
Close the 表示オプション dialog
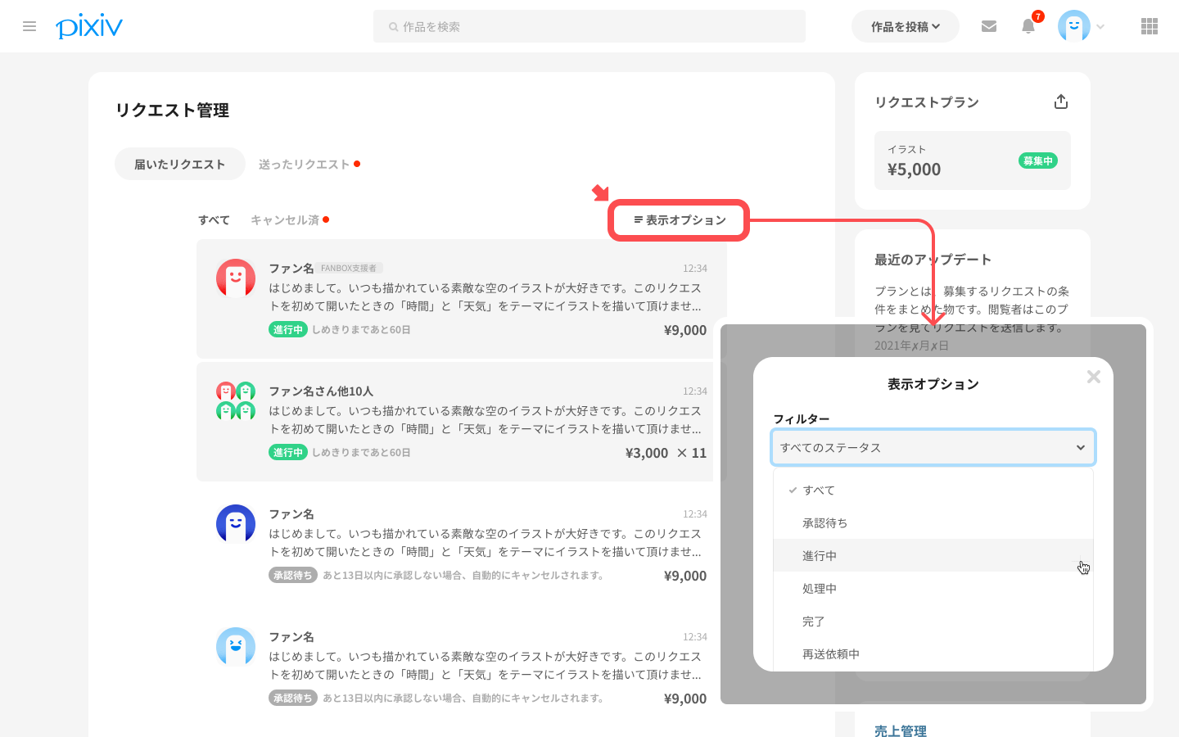pyautogui.click(x=1093, y=377)
